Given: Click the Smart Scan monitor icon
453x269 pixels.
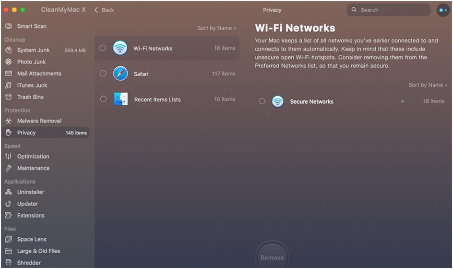Looking at the screenshot, I should pos(8,26).
